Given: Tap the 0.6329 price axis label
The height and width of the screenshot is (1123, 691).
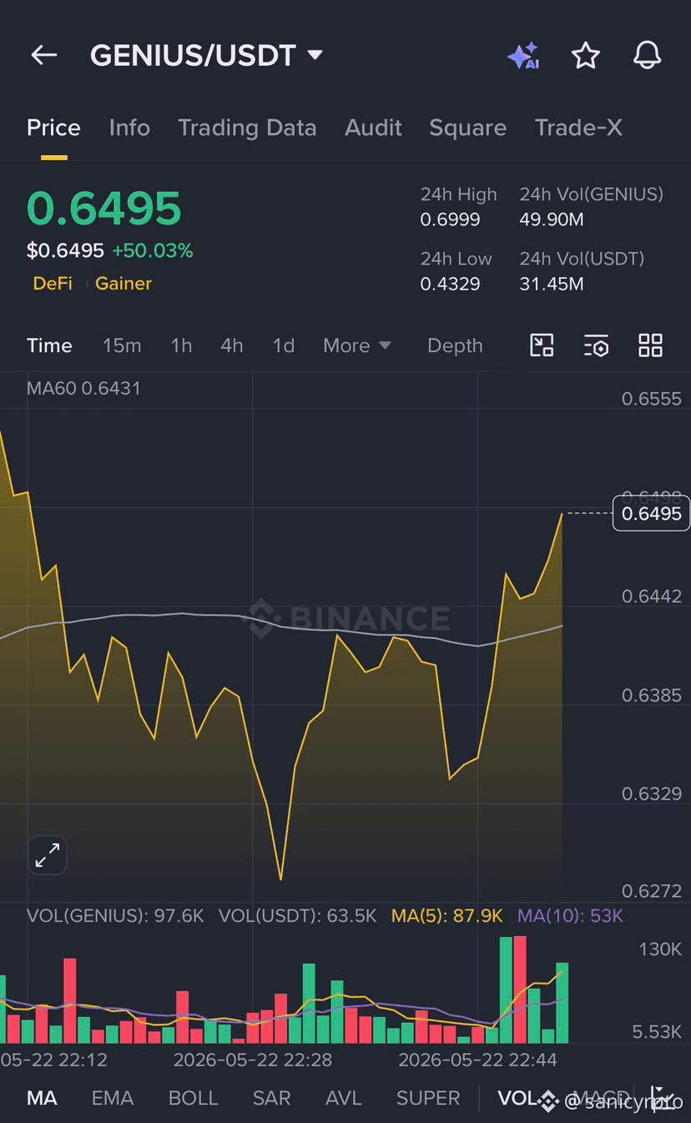Looking at the screenshot, I should pos(652,793).
